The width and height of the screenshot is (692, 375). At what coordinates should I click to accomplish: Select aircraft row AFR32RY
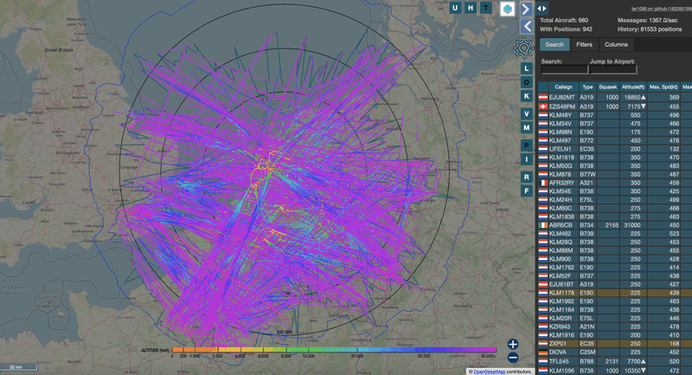click(x=615, y=183)
